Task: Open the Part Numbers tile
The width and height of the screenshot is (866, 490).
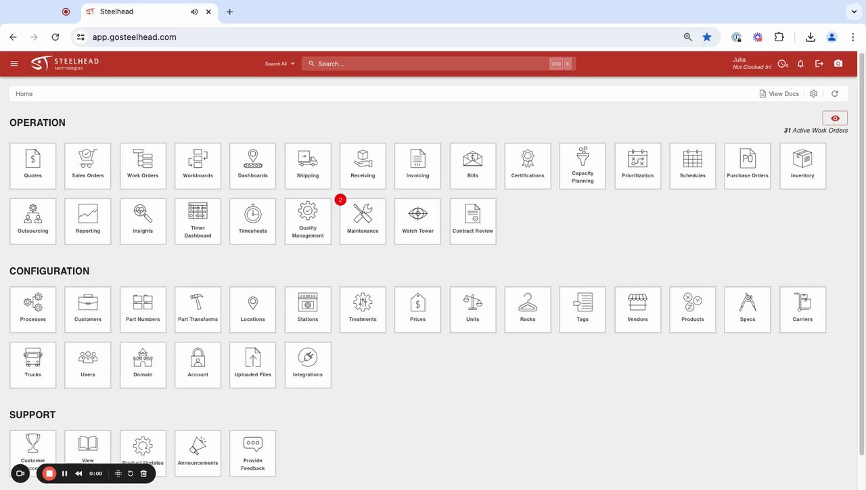Action: pos(143,309)
